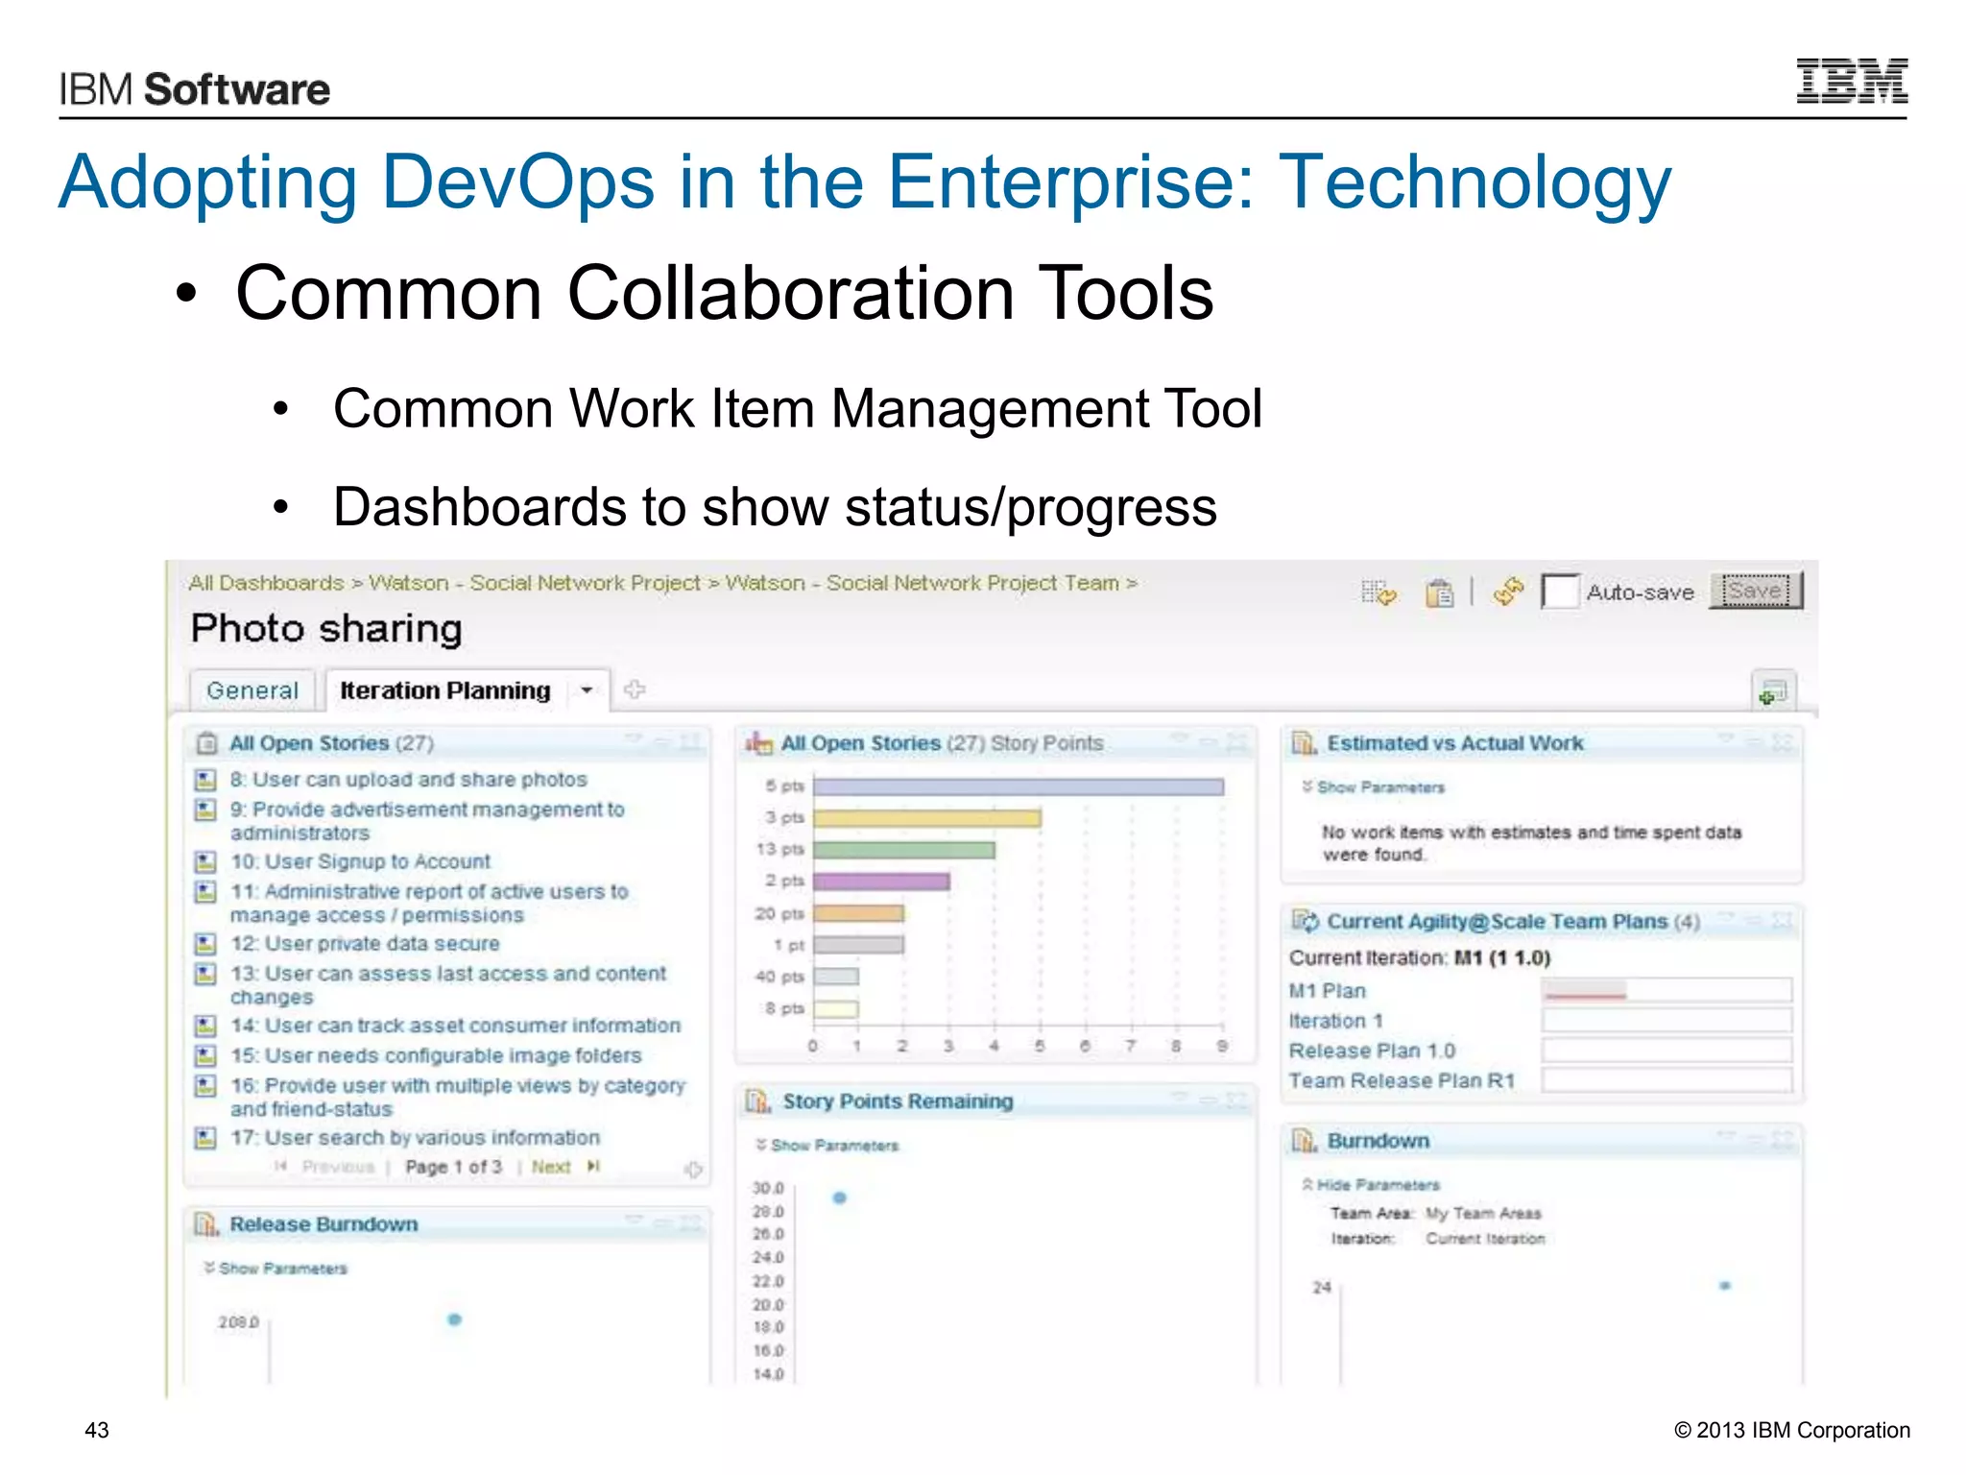The width and height of the screenshot is (1966, 1475).
Task: Open story 10: User Signup to Account
Action: (x=360, y=861)
